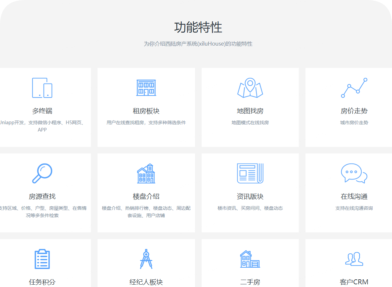Click the newspaper icon above 资讯版块
Image resolution: width=392 pixels, height=287 pixels.
click(250, 173)
